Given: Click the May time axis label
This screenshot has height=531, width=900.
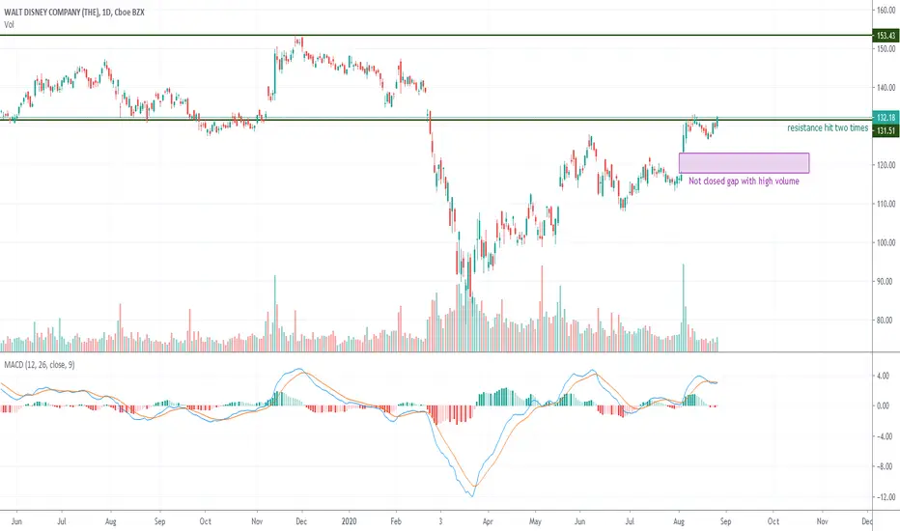Looking at the screenshot, I should click(535, 521).
